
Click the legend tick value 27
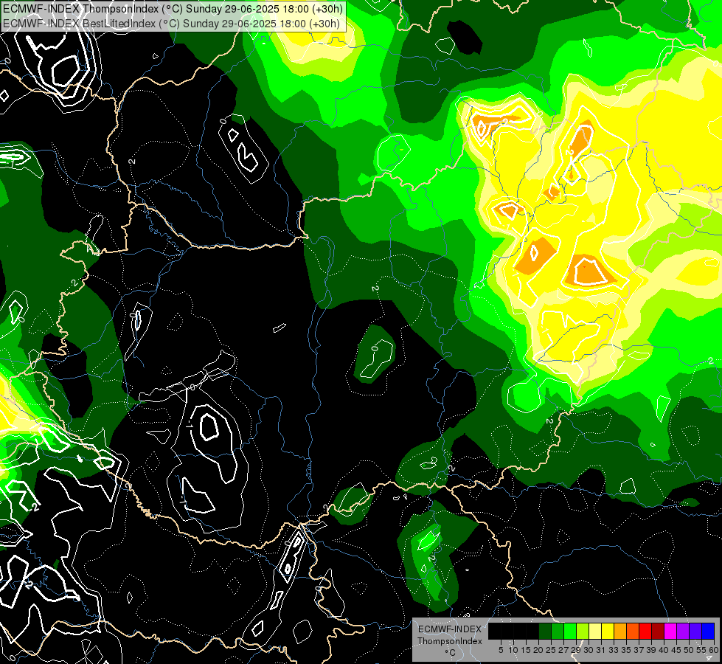563,650
